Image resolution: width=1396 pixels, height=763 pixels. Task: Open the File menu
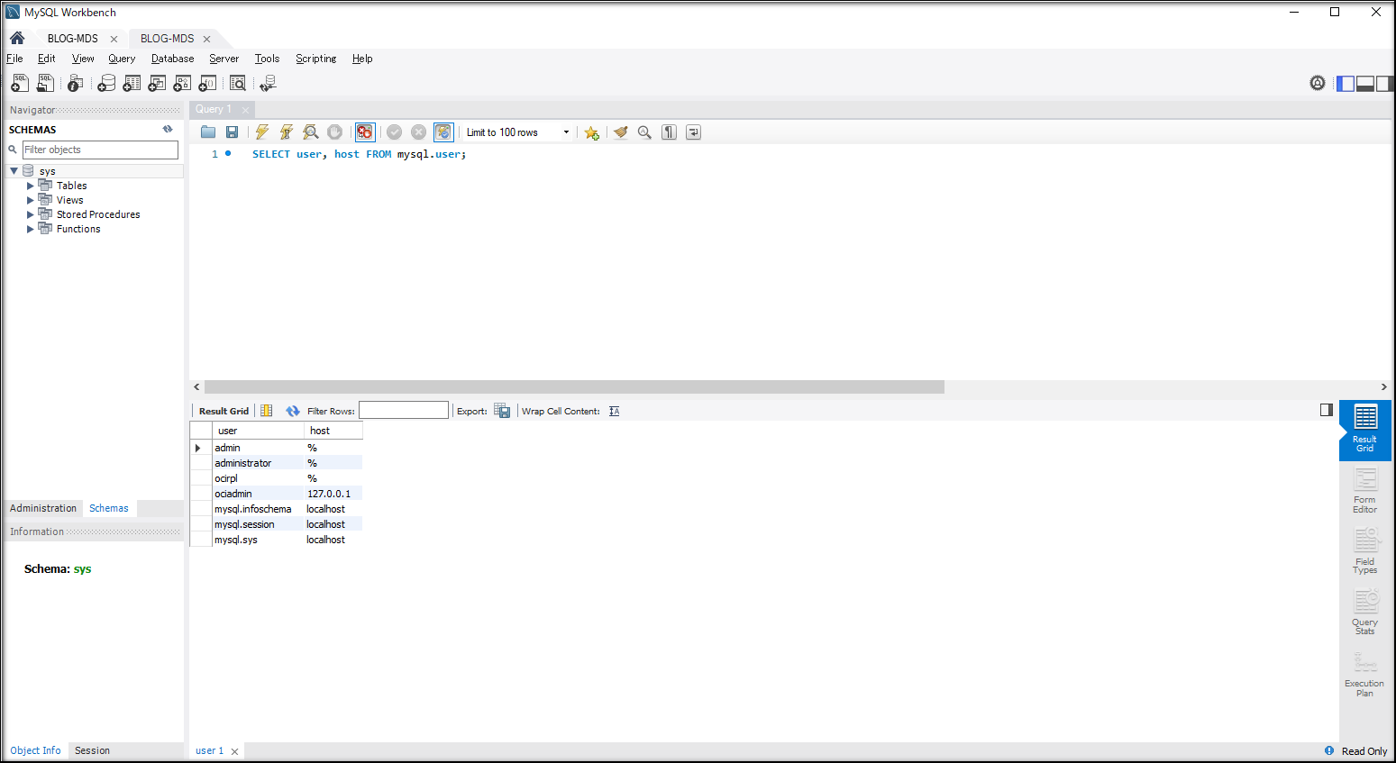click(14, 59)
